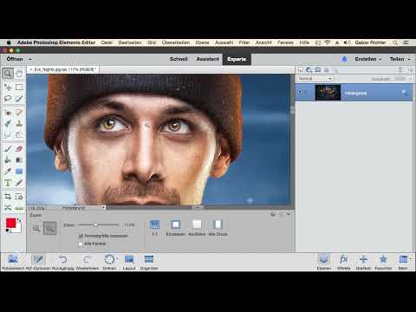Select the Move tool

tap(8, 87)
